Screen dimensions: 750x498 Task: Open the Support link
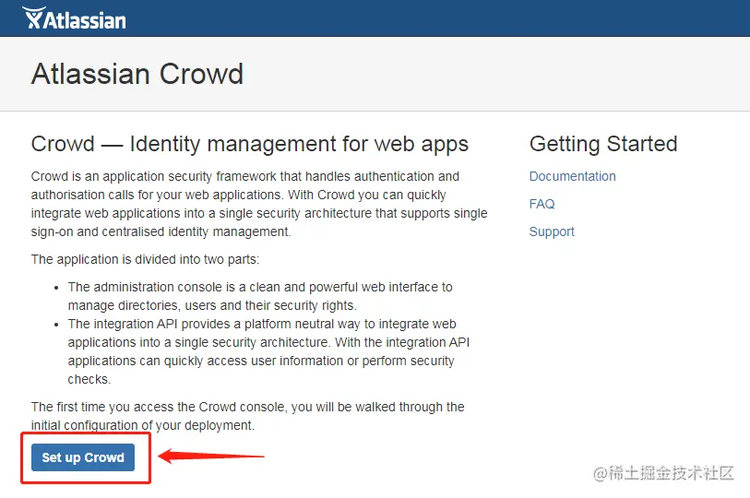click(552, 232)
